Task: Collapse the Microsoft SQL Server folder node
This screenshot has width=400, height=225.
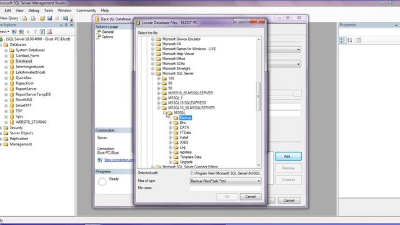Action: click(152, 74)
